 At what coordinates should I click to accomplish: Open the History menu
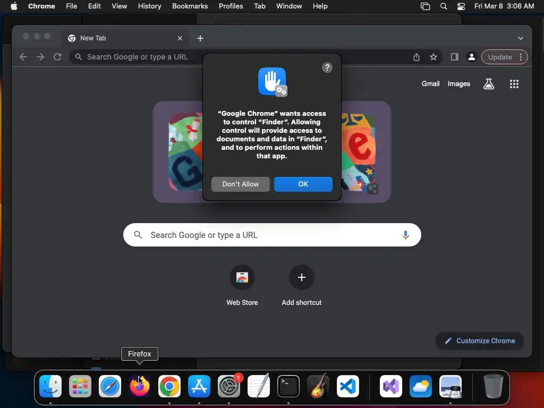pos(149,6)
